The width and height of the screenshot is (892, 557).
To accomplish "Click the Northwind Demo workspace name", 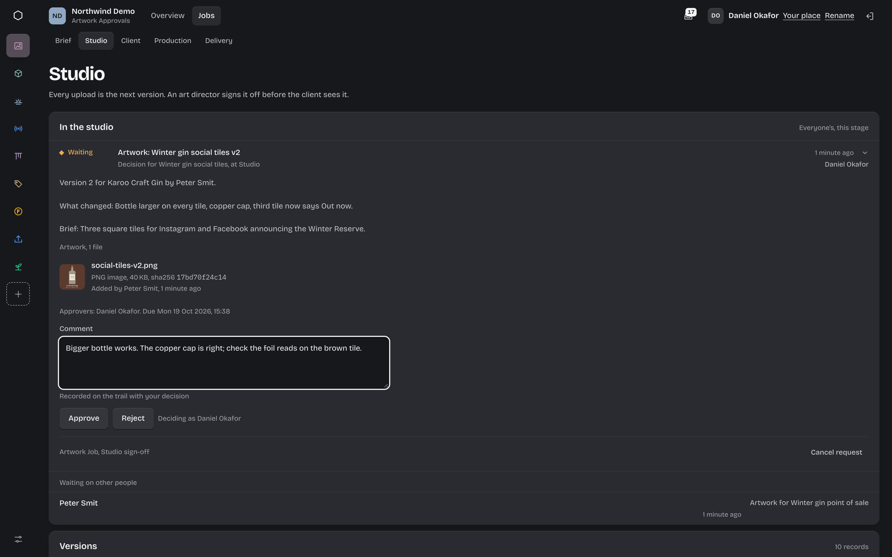I will click(x=103, y=11).
